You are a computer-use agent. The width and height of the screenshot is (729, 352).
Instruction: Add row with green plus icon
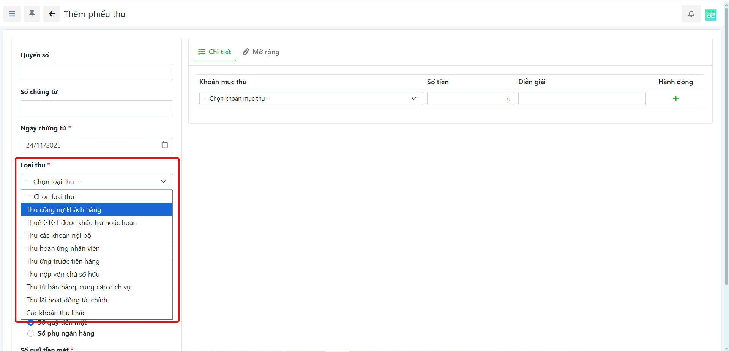pyautogui.click(x=675, y=99)
